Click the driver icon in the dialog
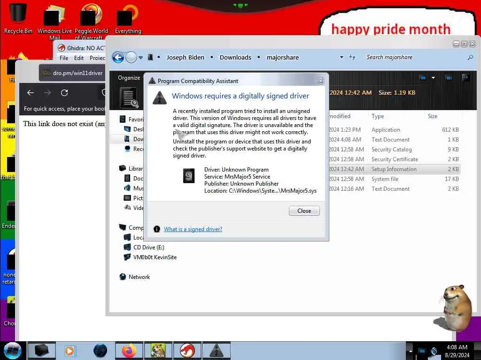The image size is (481, 360). coord(189,176)
